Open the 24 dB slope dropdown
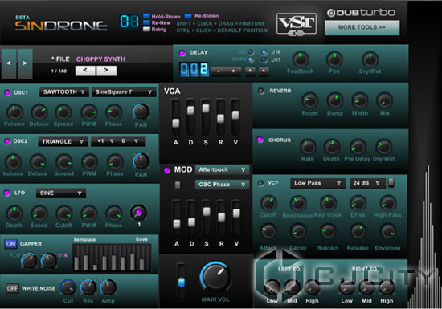This screenshot has height=309, width=442. click(367, 183)
